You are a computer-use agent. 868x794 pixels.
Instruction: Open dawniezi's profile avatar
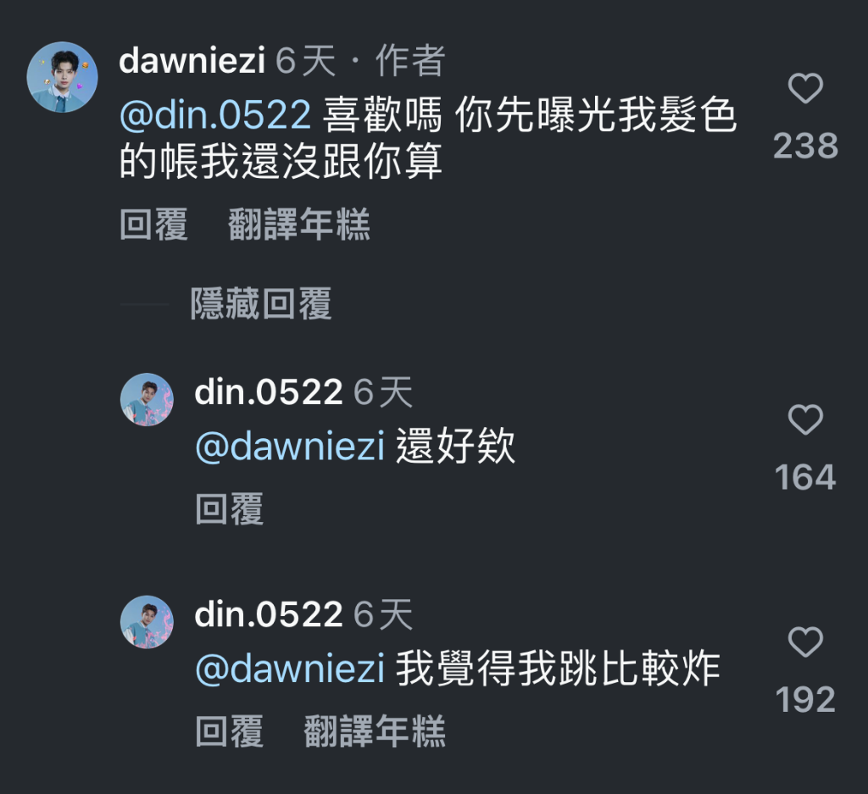click(x=62, y=77)
